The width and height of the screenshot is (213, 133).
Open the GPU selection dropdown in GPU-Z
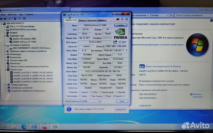coord(83,101)
